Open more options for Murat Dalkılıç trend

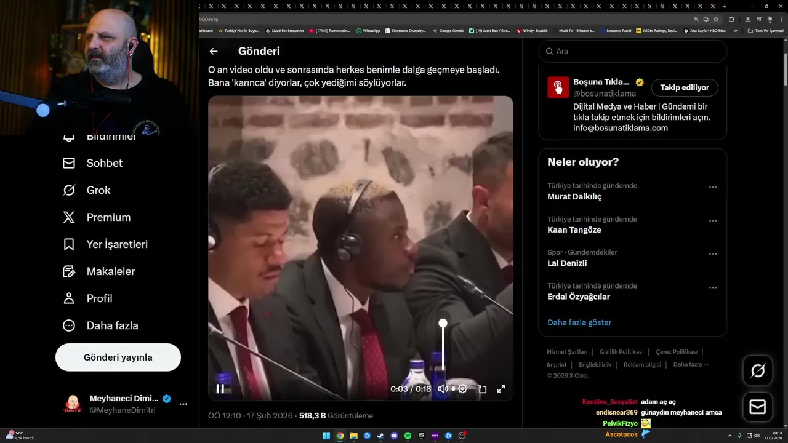point(713,187)
